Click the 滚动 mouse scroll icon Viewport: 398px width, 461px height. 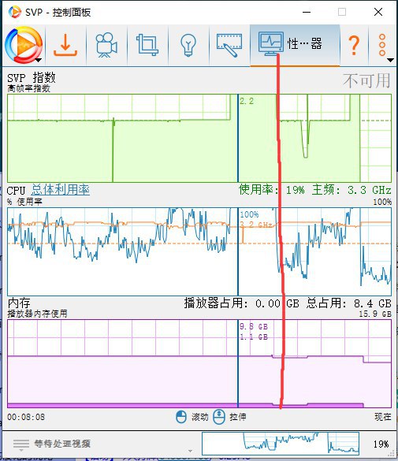(181, 417)
